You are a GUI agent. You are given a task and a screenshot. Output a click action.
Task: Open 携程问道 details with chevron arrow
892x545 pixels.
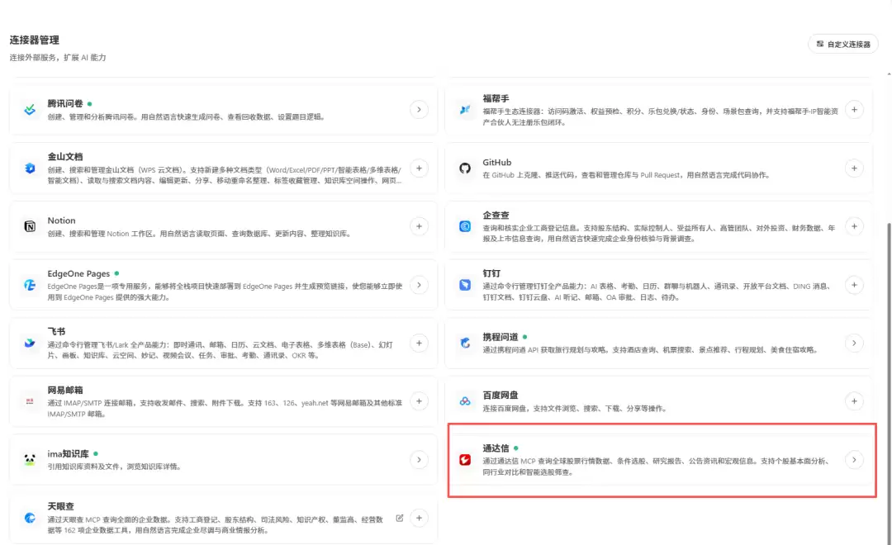854,343
